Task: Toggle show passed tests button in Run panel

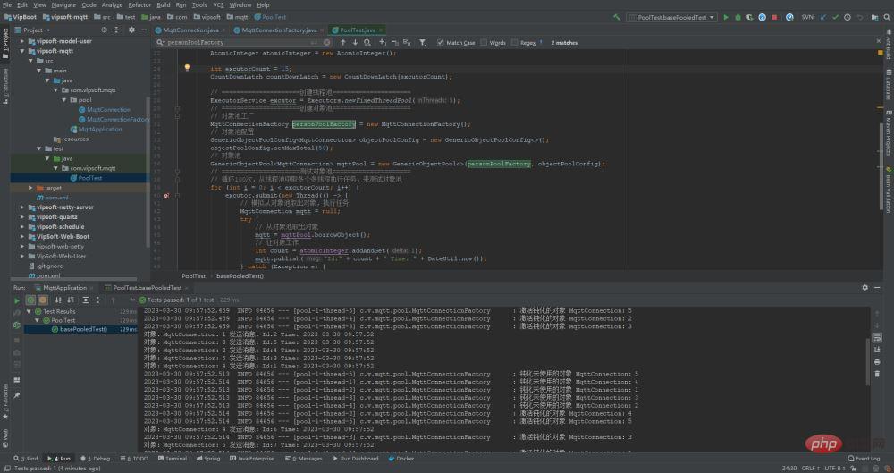Action: click(x=30, y=300)
